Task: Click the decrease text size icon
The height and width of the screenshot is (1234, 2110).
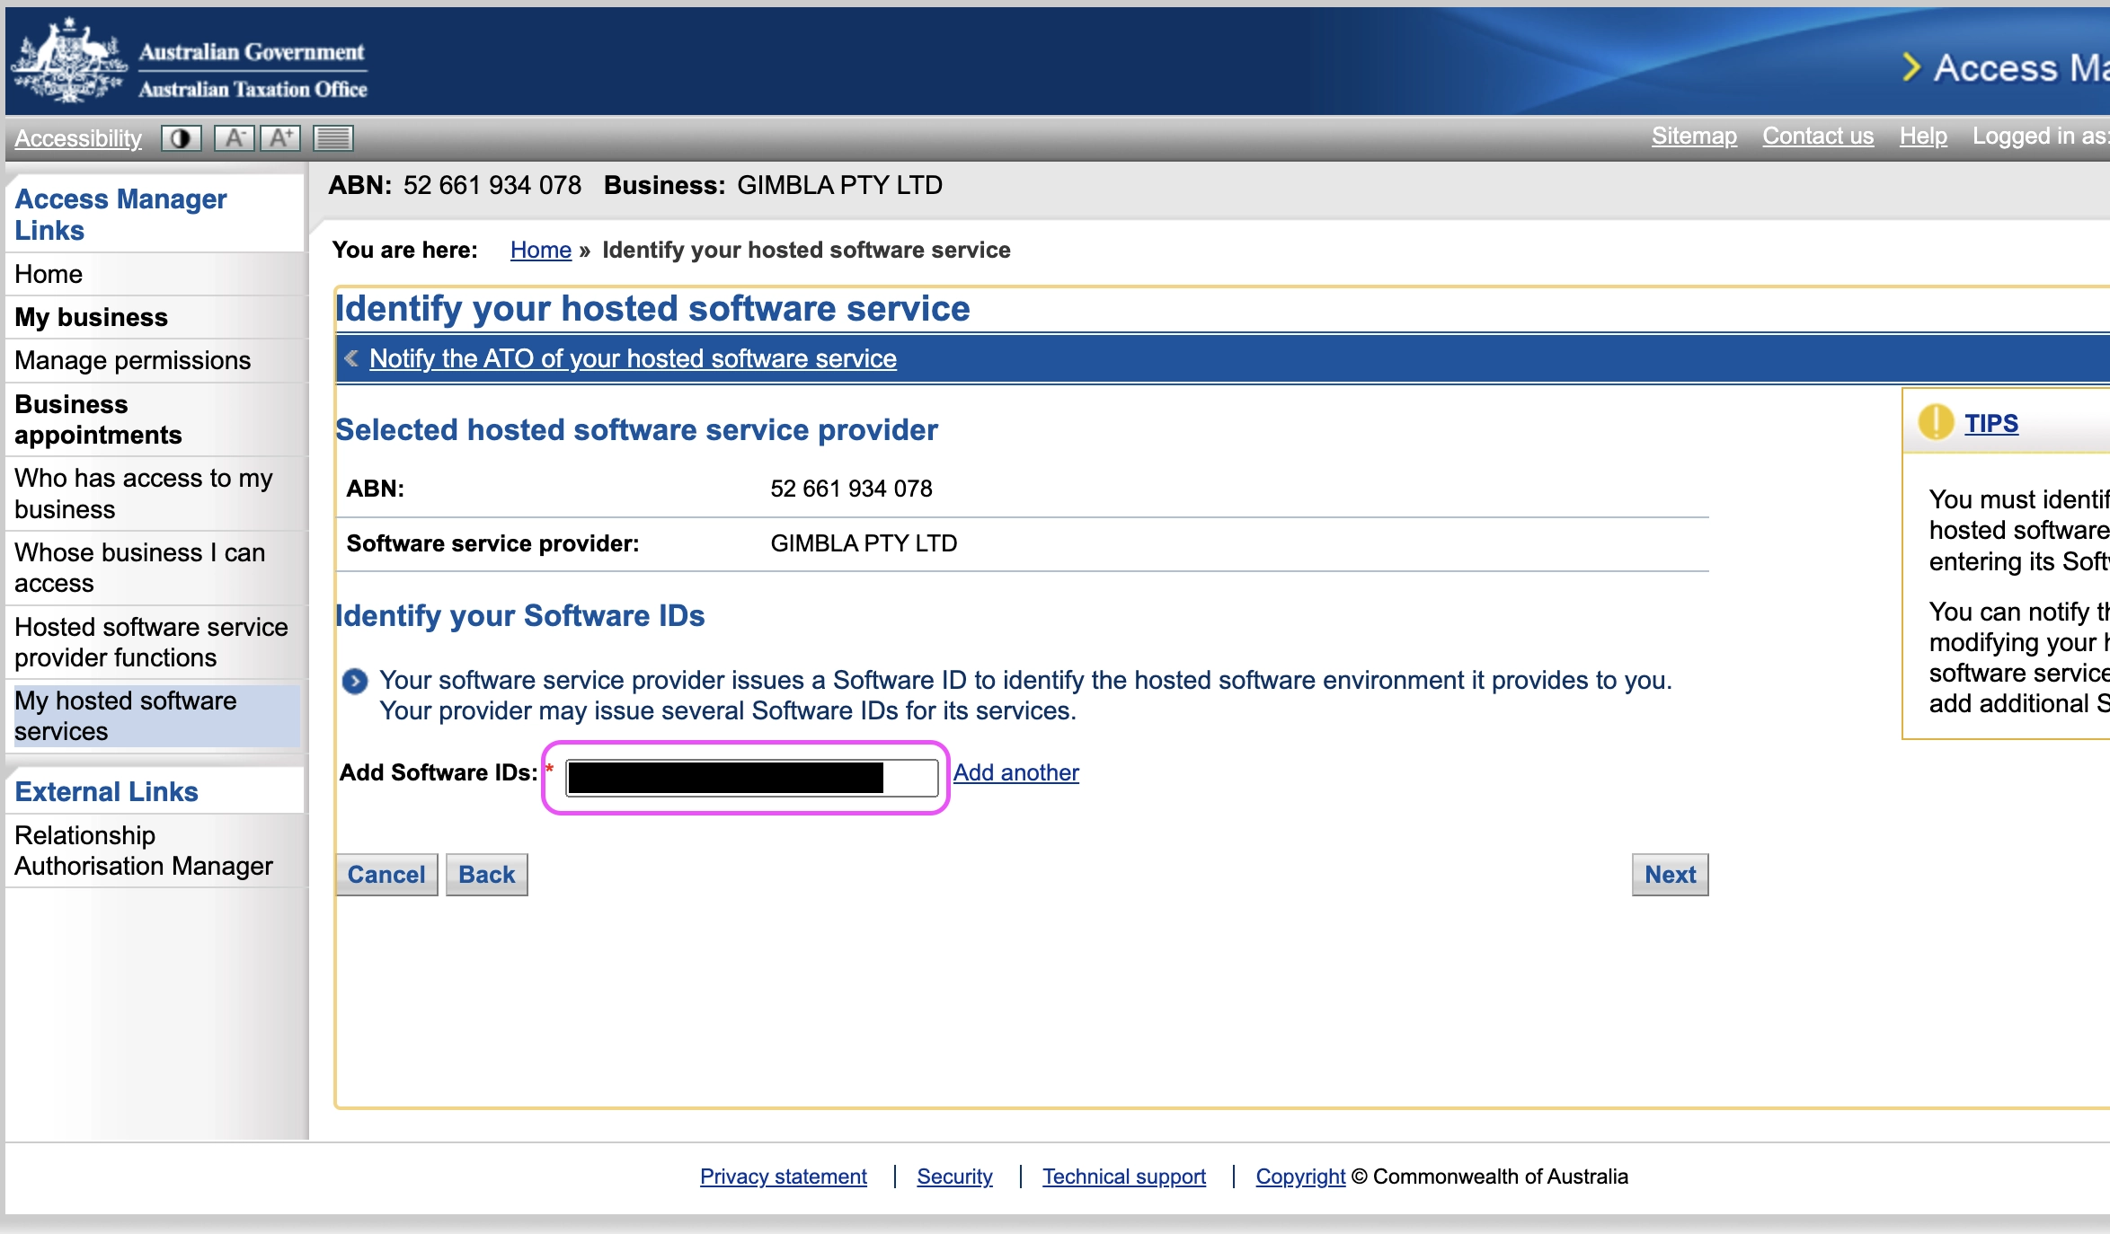Action: [x=235, y=138]
